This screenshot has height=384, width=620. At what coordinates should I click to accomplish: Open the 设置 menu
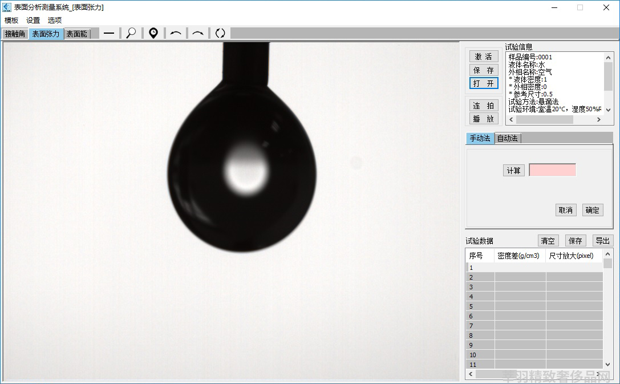(33, 20)
